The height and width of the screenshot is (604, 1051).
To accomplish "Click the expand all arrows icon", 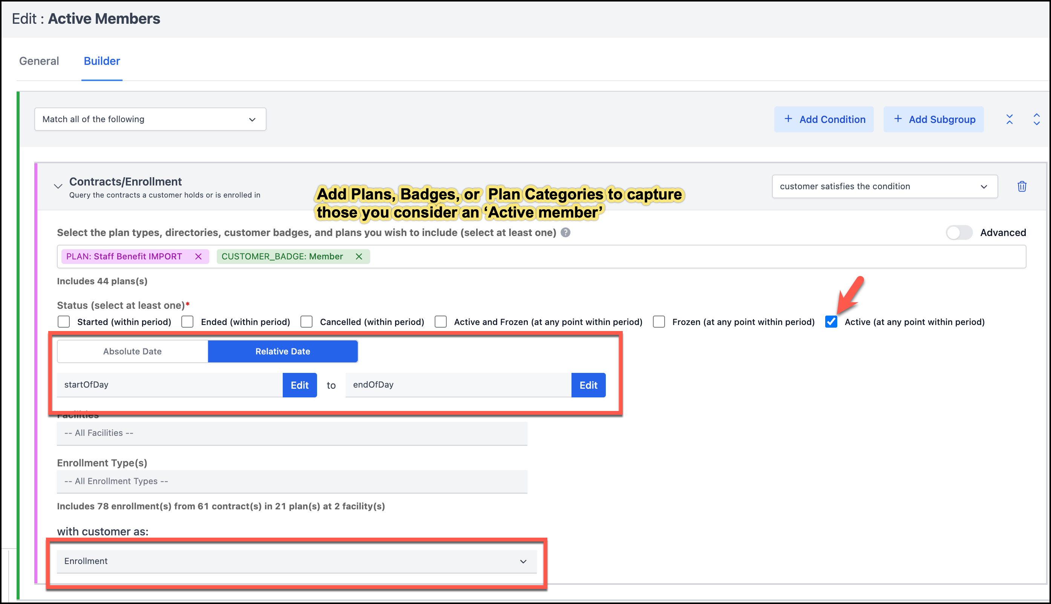I will coord(1036,120).
